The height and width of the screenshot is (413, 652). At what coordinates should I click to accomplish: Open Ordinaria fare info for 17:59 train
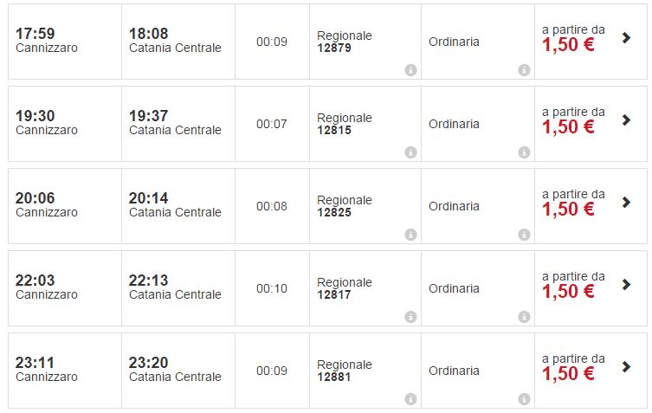click(x=524, y=70)
